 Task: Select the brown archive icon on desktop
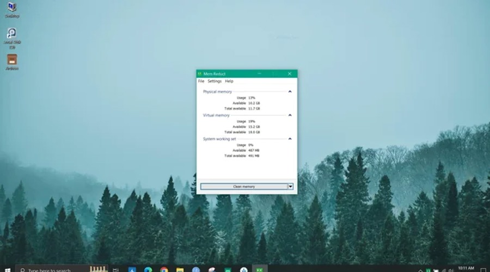11,59
